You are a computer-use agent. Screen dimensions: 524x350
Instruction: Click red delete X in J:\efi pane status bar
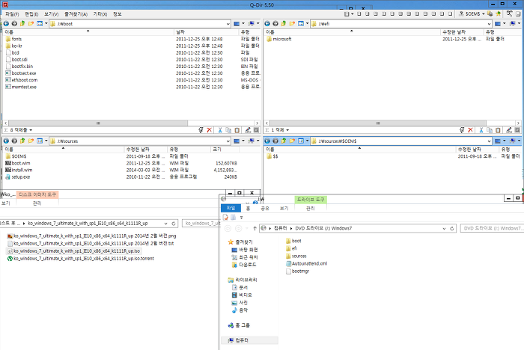point(471,130)
